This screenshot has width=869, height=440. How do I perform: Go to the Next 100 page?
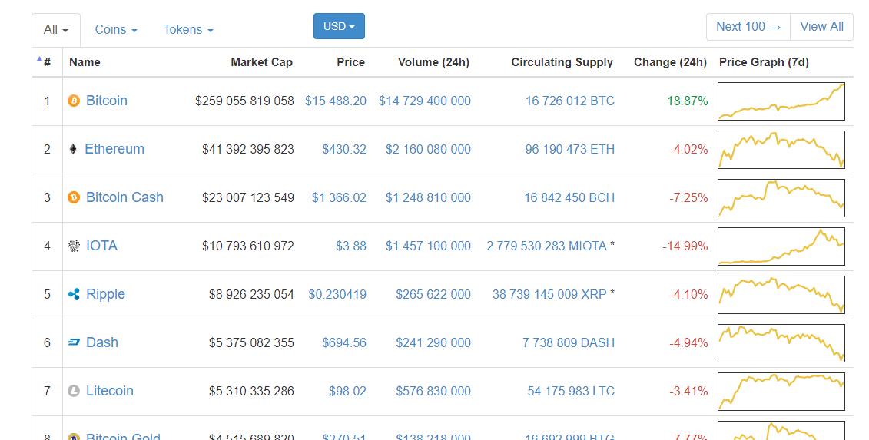coord(748,27)
